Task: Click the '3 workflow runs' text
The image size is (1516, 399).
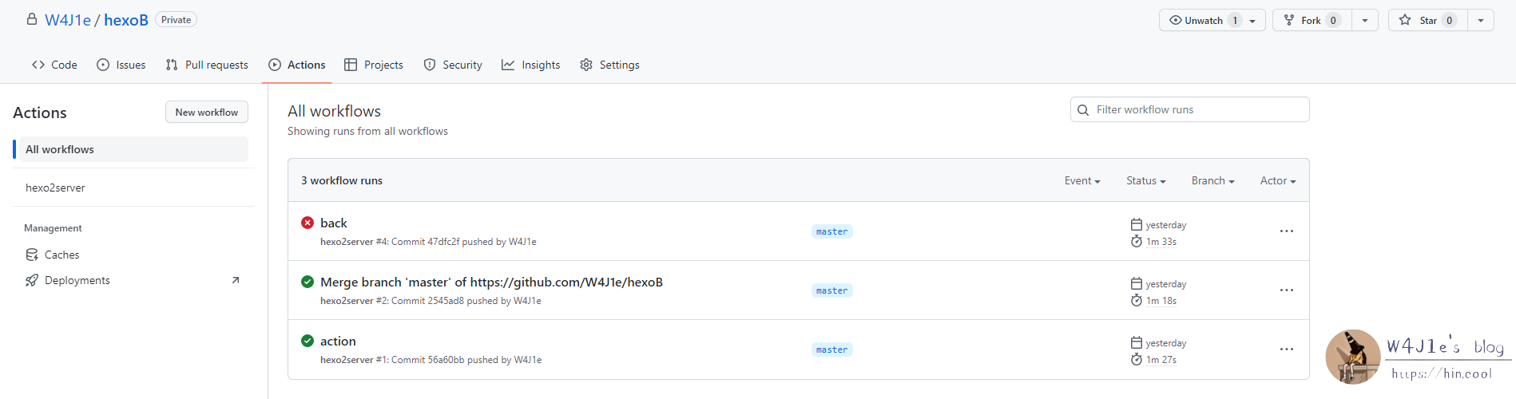Action: click(x=342, y=181)
